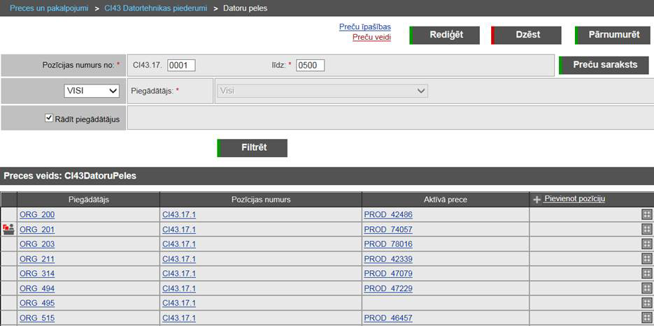Open the VISI dropdown

(92, 91)
